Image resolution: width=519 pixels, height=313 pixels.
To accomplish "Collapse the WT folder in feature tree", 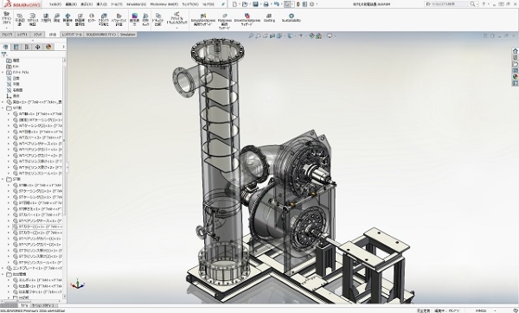I will [x=3, y=108].
